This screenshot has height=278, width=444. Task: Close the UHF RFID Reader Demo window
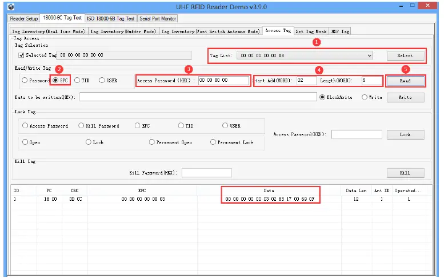pos(427,5)
